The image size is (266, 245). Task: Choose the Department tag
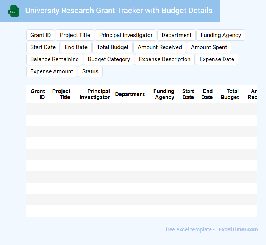(176, 35)
